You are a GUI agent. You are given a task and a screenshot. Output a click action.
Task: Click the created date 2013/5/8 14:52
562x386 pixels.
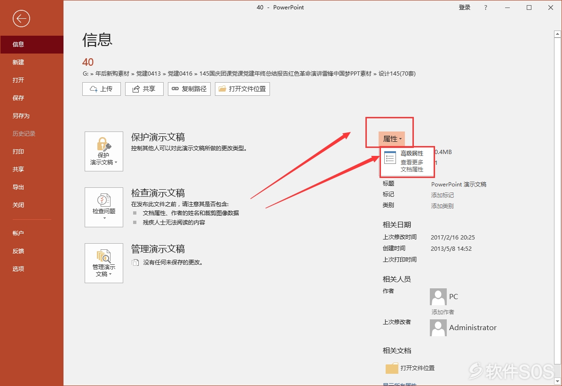click(451, 249)
